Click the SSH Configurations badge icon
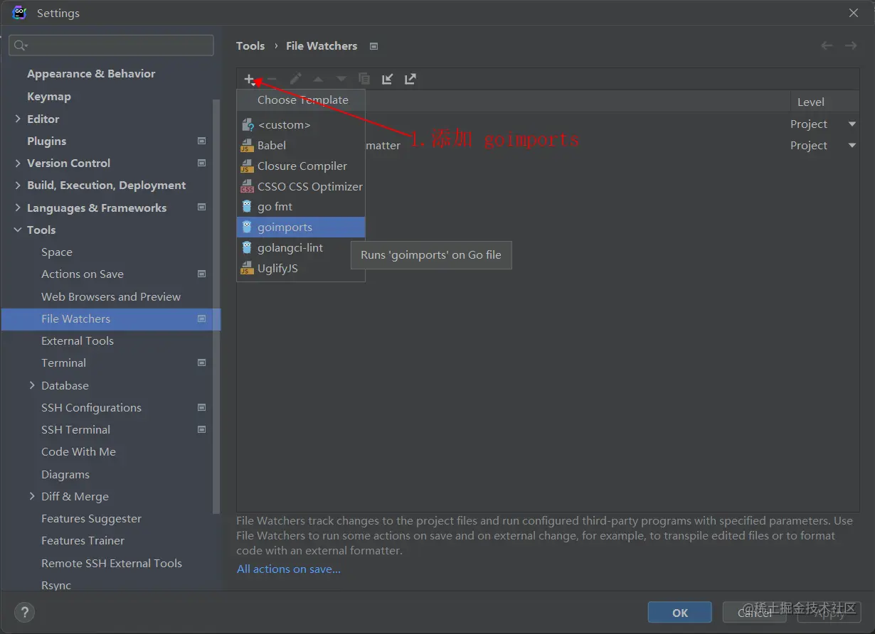875x634 pixels. coord(202,407)
